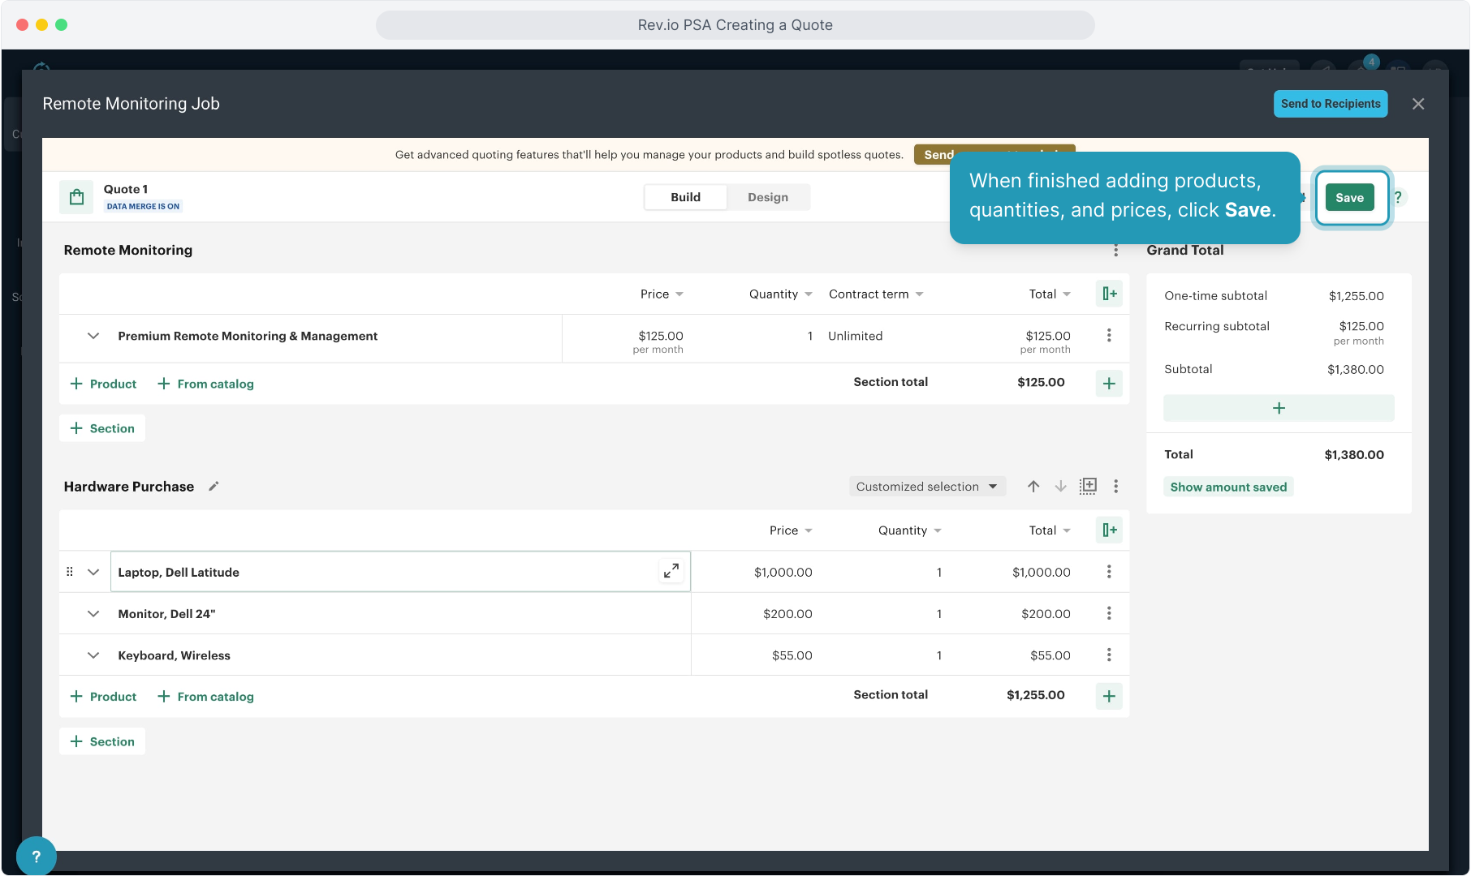Click the Save button
The width and height of the screenshot is (1471, 876).
coord(1348,198)
